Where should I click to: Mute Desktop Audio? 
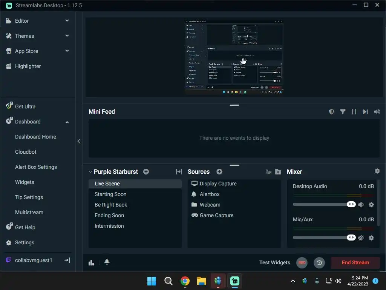coord(361,204)
